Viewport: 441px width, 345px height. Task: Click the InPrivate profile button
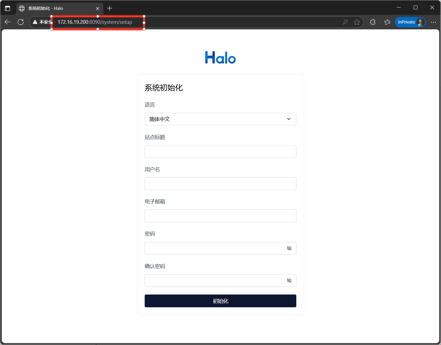coord(410,22)
